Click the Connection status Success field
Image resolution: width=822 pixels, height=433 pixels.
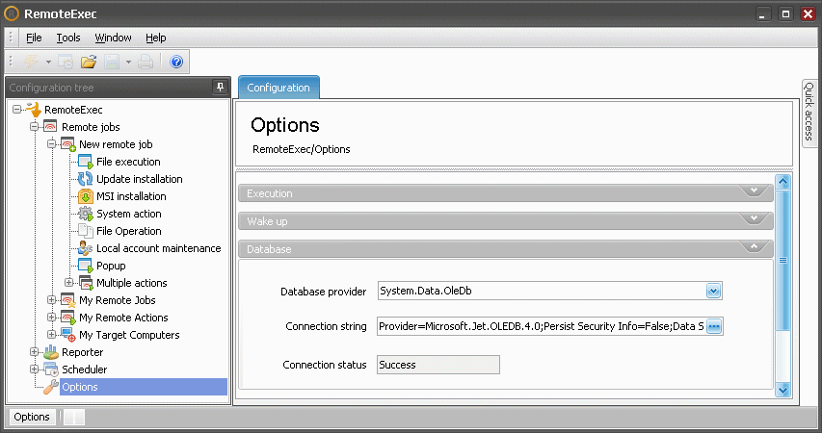click(438, 365)
